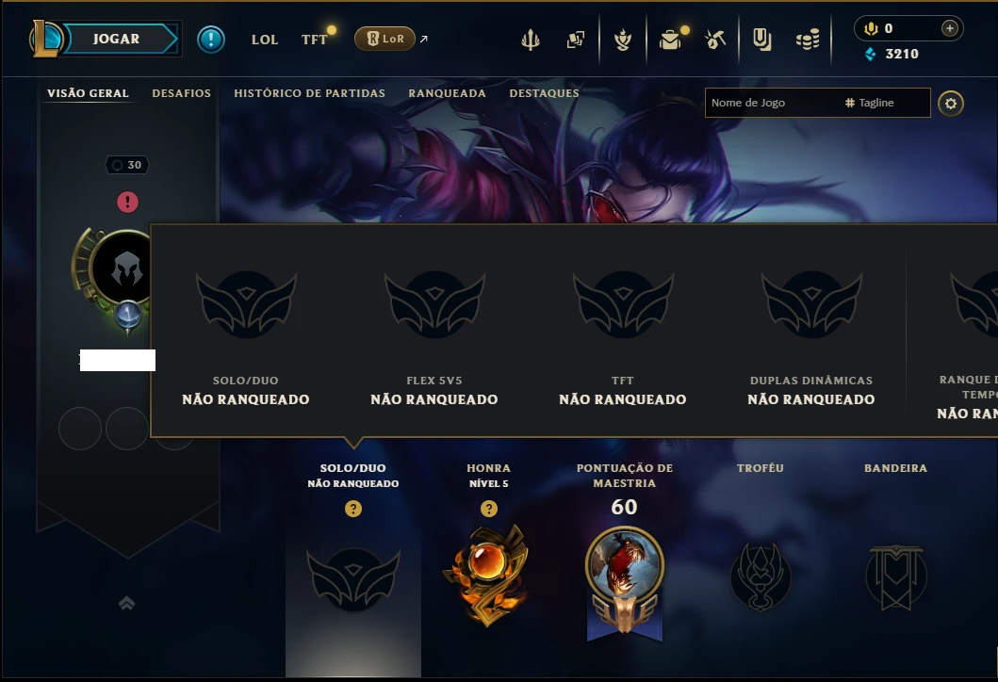This screenshot has height=682, width=998.
Task: Switch to the Desafios tab
Action: (181, 93)
